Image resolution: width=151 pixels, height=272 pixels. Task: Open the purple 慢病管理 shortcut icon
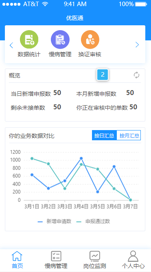[x=60, y=40]
